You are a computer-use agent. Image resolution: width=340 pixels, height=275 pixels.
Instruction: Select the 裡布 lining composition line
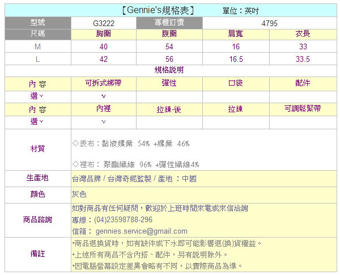pyautogui.click(x=136, y=164)
